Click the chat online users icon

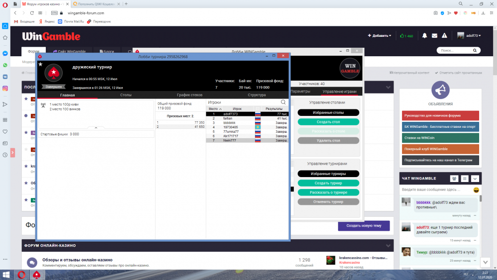[454, 179]
